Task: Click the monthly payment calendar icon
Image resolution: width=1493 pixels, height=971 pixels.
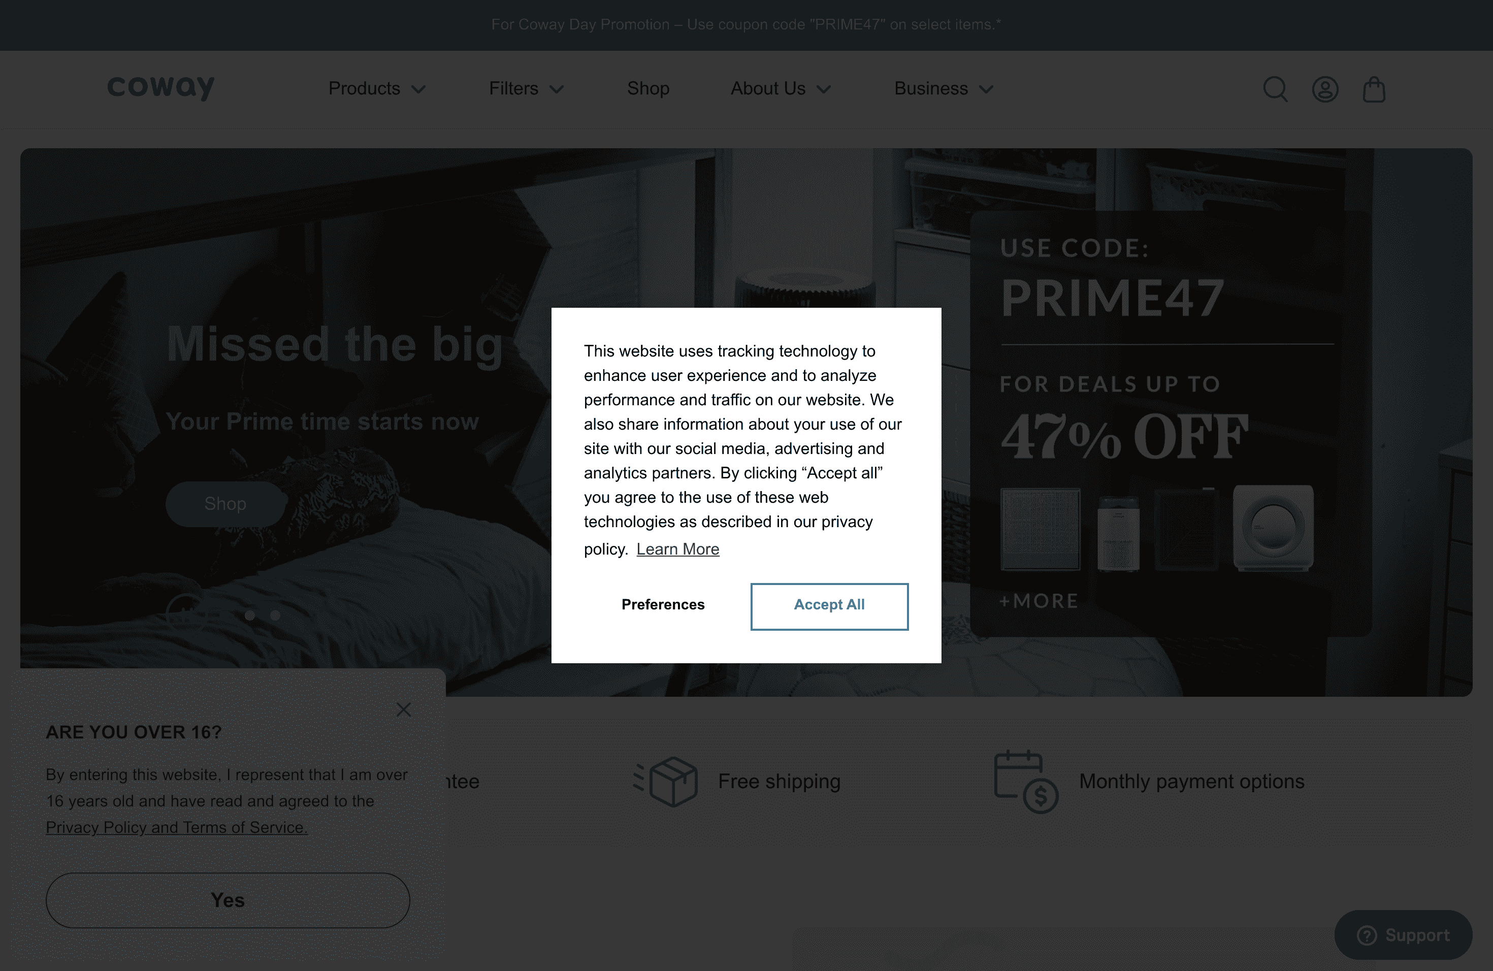Action: pyautogui.click(x=1026, y=782)
